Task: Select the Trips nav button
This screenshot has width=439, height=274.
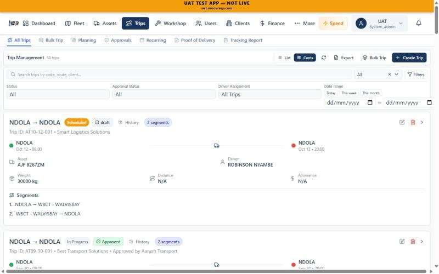Action: [x=136, y=23]
